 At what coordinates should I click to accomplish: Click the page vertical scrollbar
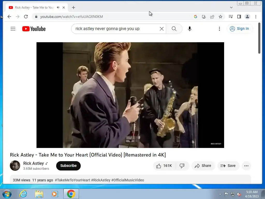pyautogui.click(x=259, y=38)
